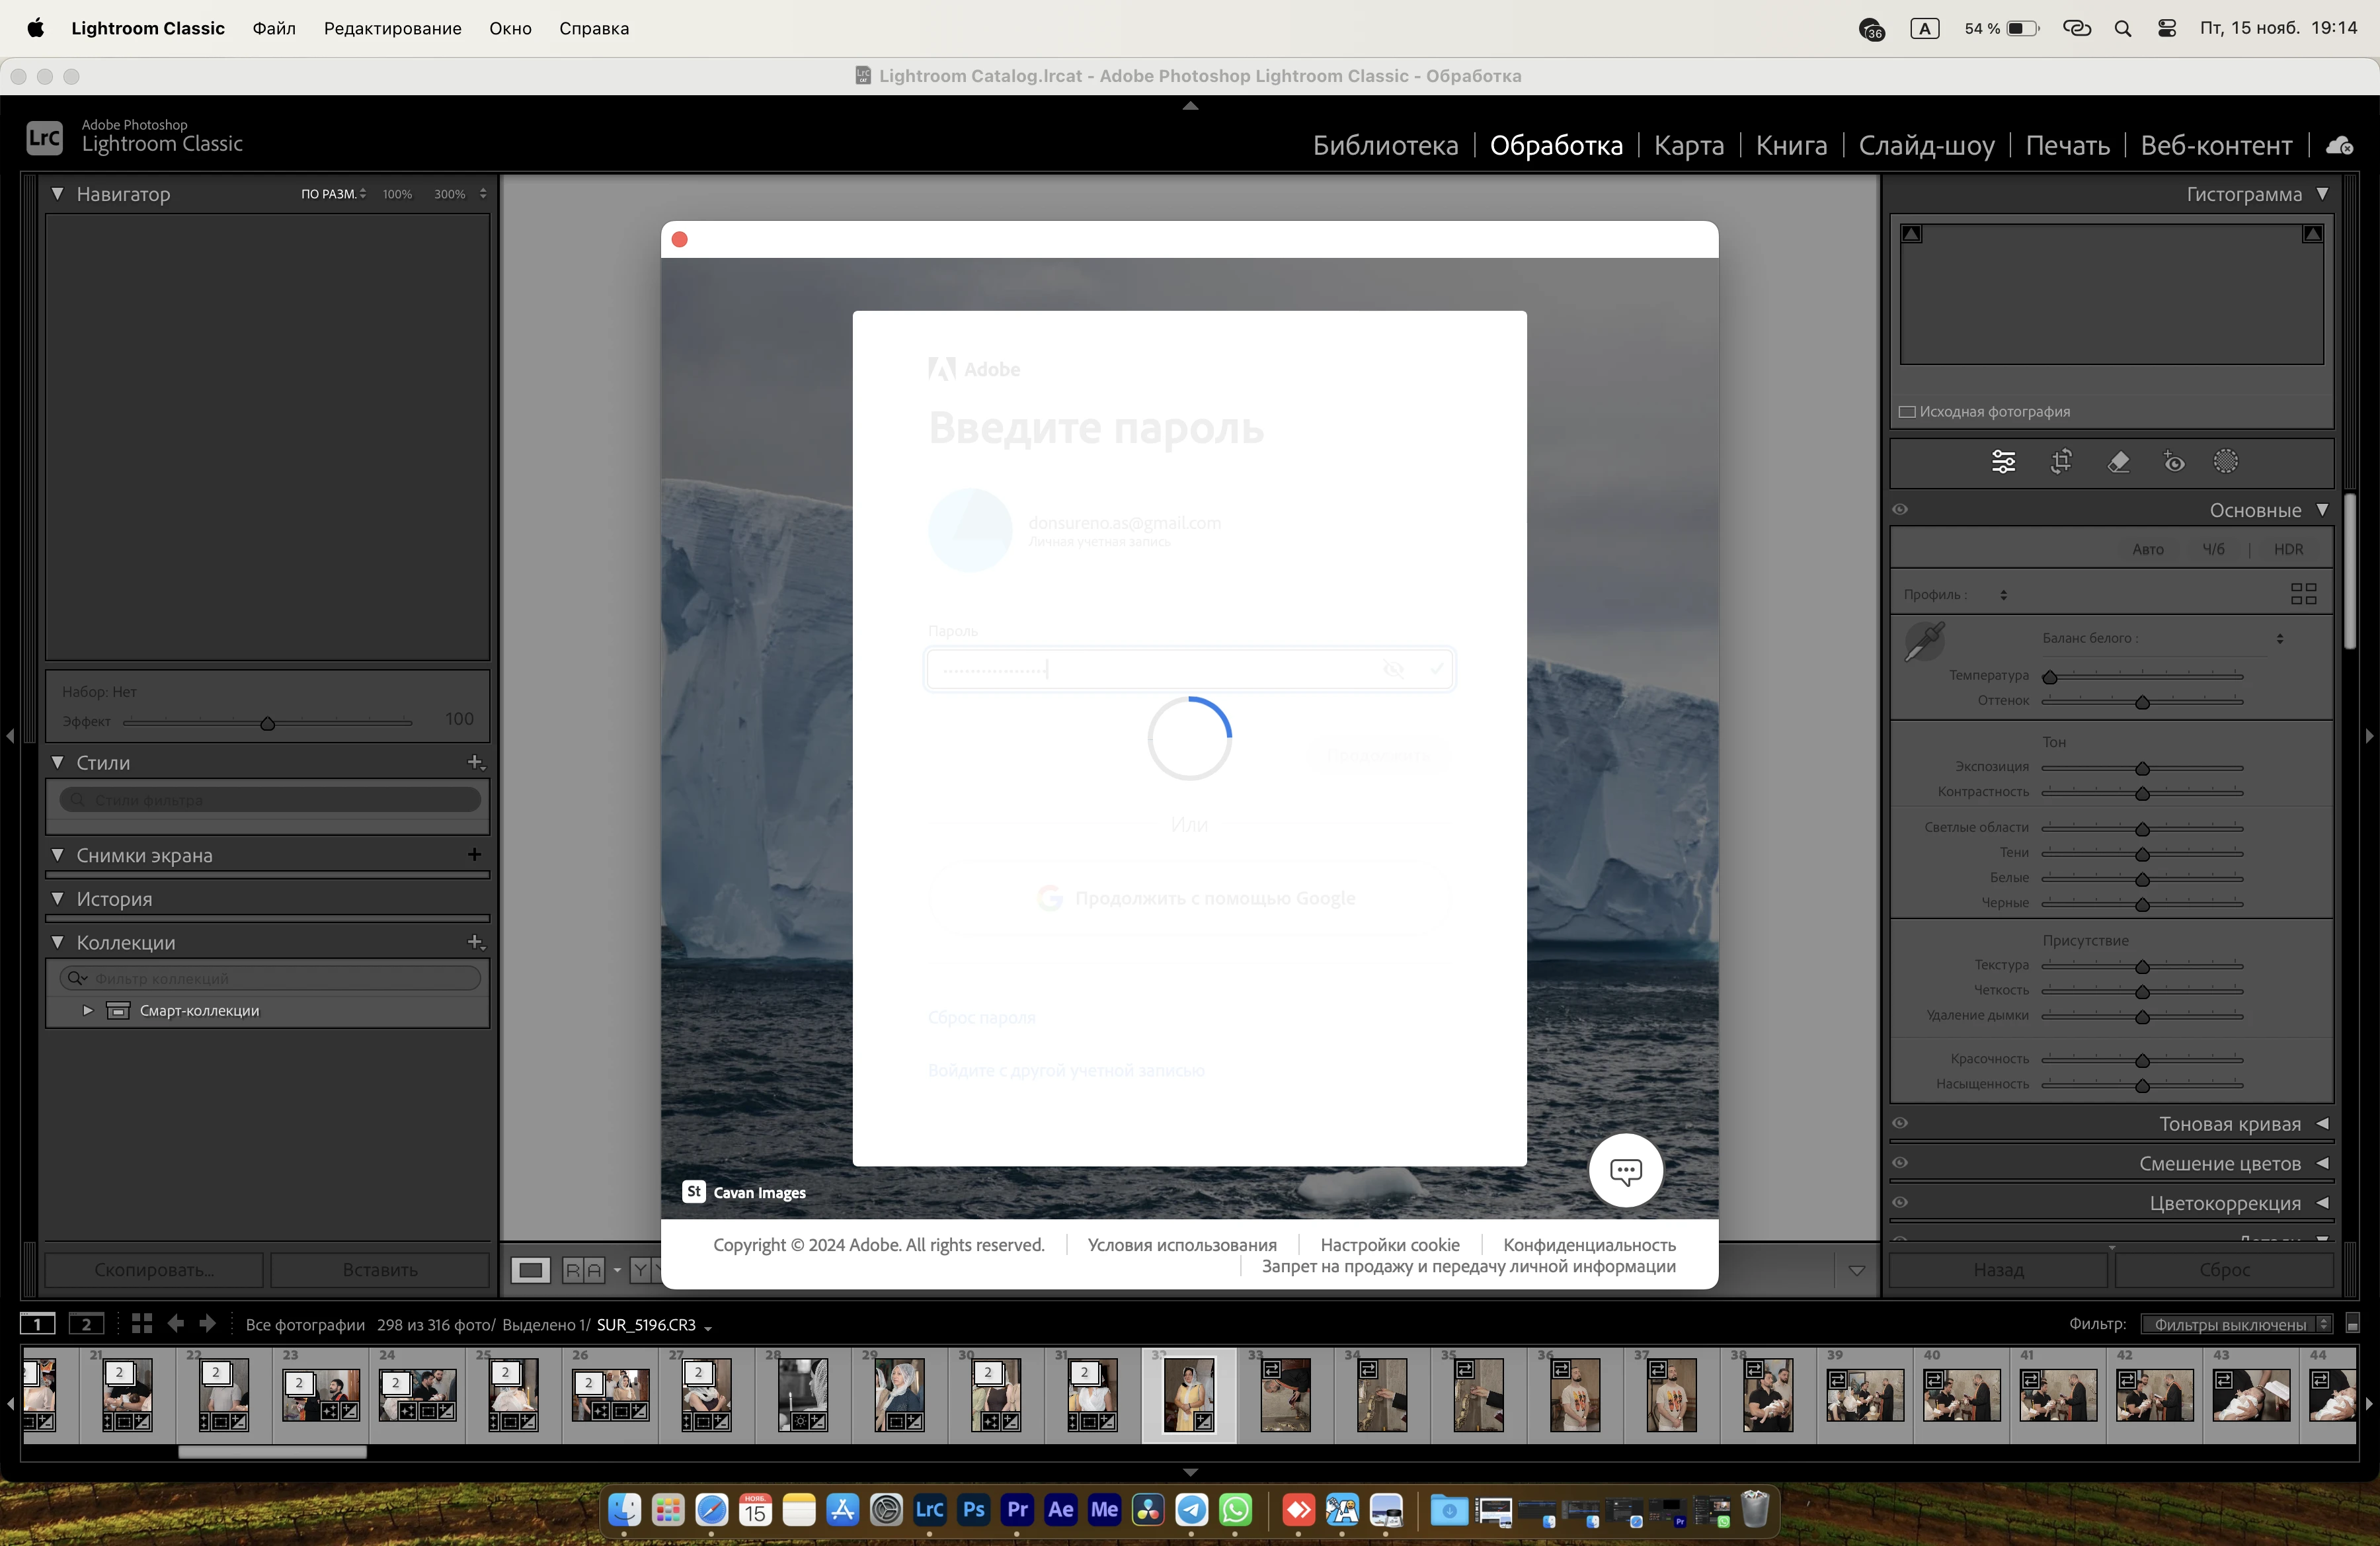Viewport: 2380px width, 1546px height.
Task: Toggle Тоновая кривая panel visibility eye
Action: tap(1900, 1124)
